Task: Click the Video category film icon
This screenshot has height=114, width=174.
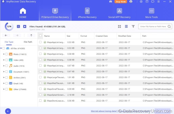Action: coord(11,60)
